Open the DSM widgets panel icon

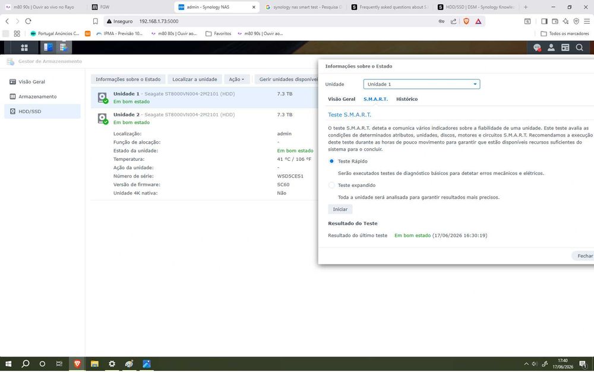point(565,47)
